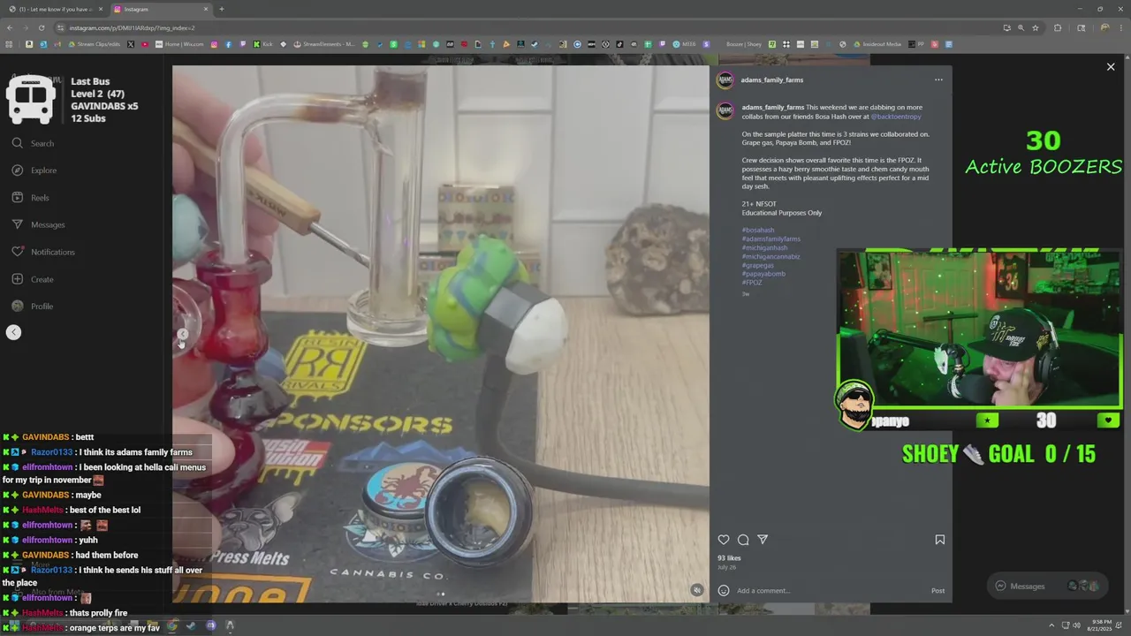Open the apps grid icon in the bookmarks bar
Screen dimensions: 1131x636
tap(9, 44)
